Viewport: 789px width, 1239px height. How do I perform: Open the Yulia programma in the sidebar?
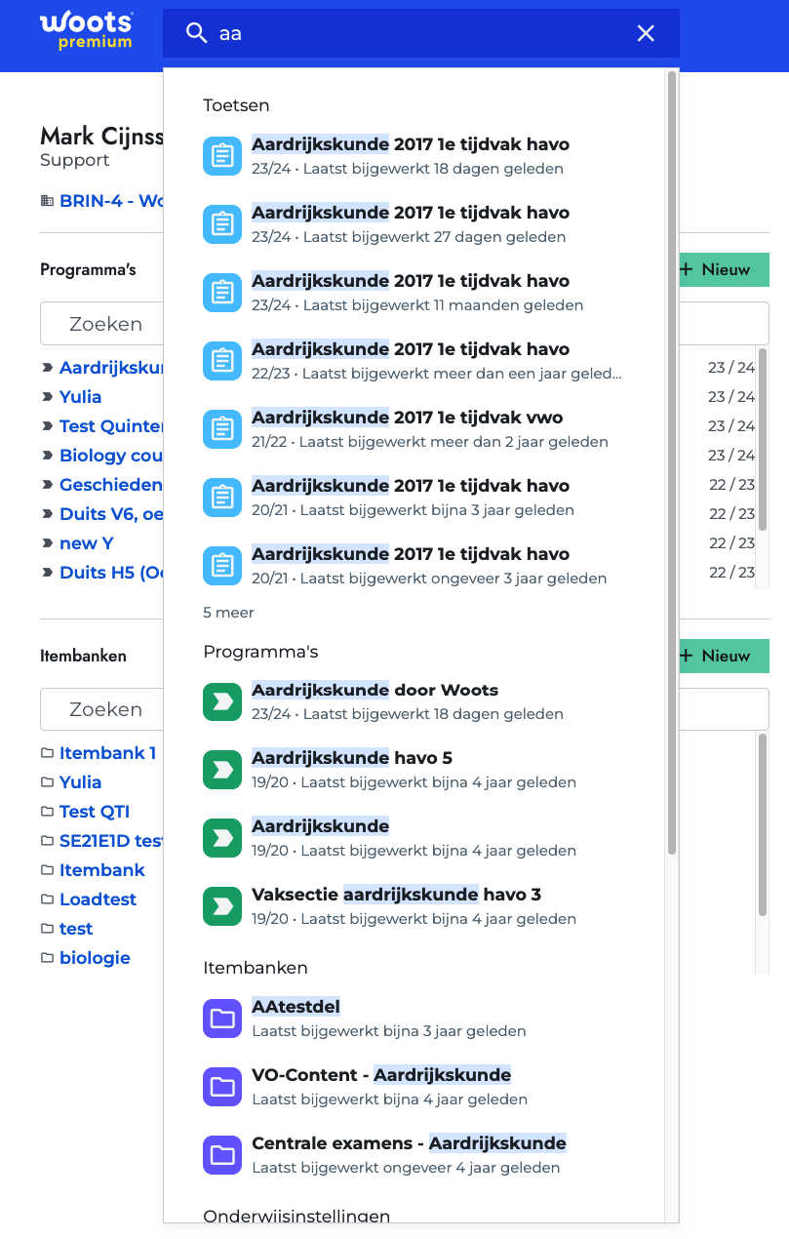(80, 397)
